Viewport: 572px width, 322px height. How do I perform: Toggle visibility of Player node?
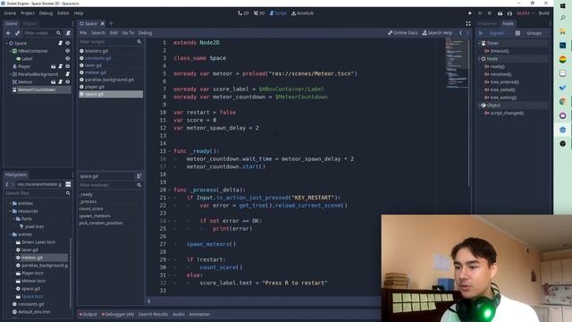click(x=68, y=66)
